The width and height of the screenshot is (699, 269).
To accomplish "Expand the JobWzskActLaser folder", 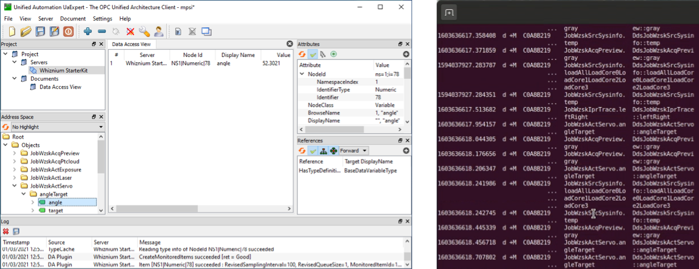I will [x=14, y=178].
